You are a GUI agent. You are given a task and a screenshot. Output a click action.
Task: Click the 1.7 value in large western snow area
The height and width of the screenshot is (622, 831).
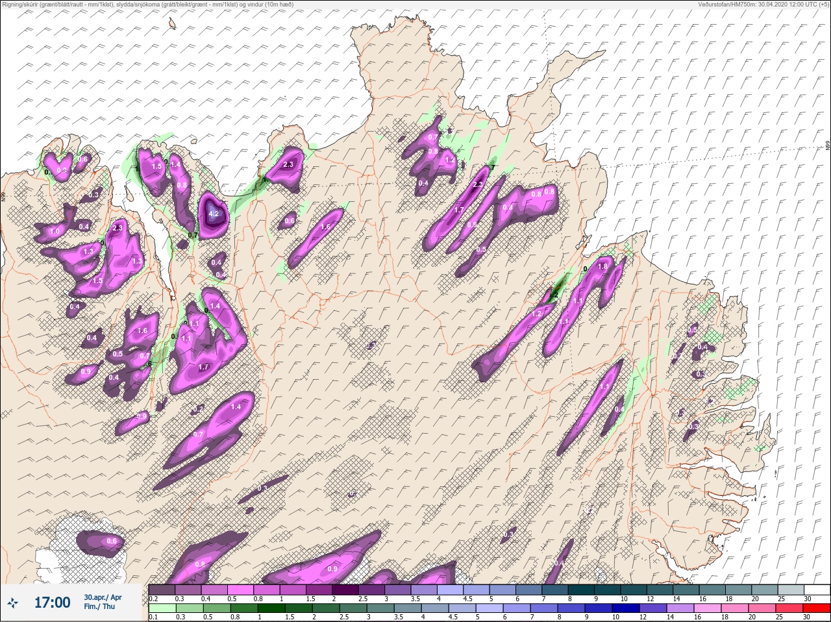203,367
